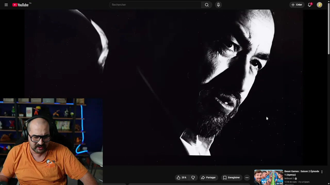Like the video with thumbs up
330x185 pixels.
(181, 178)
